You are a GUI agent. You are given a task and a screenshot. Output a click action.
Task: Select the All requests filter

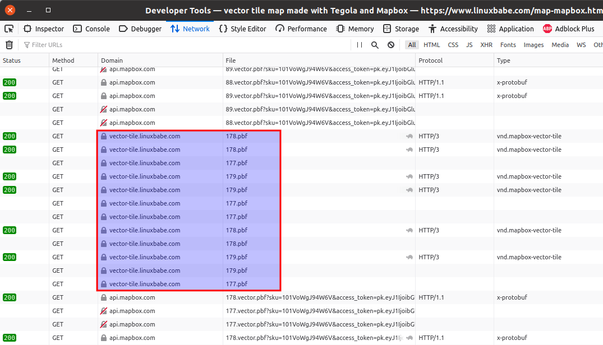[412, 45]
